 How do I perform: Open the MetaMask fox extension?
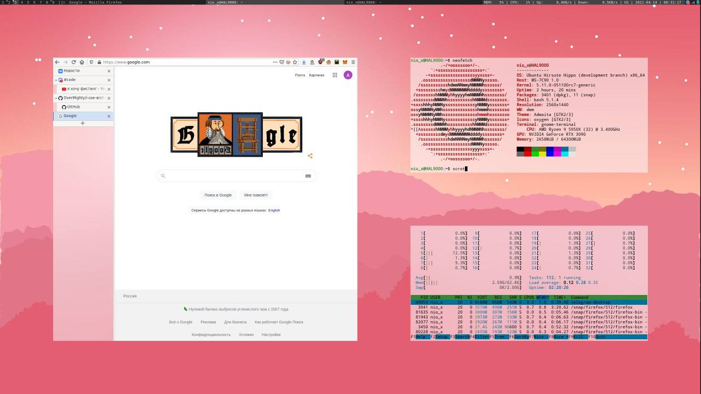point(345,62)
